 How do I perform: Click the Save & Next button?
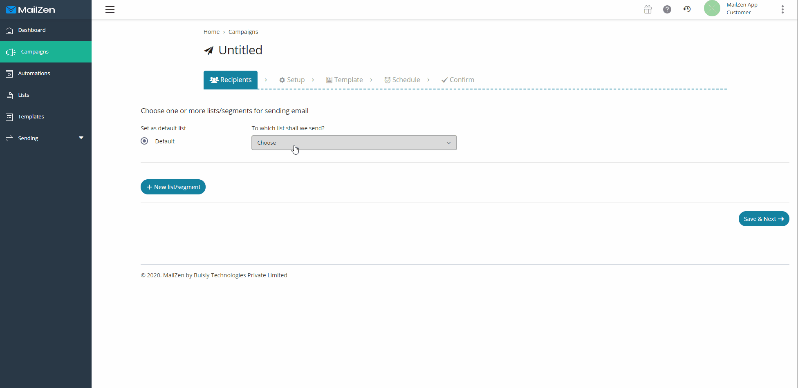coord(763,219)
